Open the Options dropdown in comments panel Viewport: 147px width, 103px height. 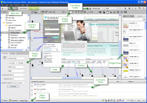coord(131,82)
